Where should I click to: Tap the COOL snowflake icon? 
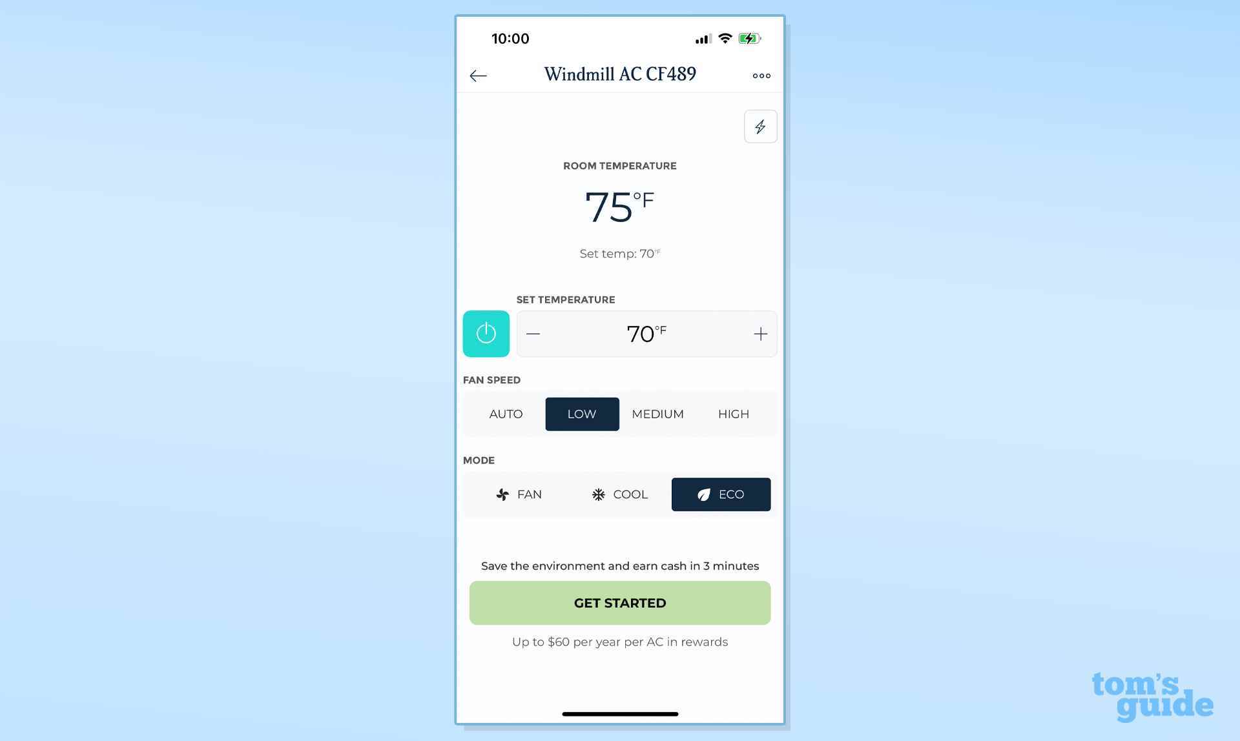[599, 494]
